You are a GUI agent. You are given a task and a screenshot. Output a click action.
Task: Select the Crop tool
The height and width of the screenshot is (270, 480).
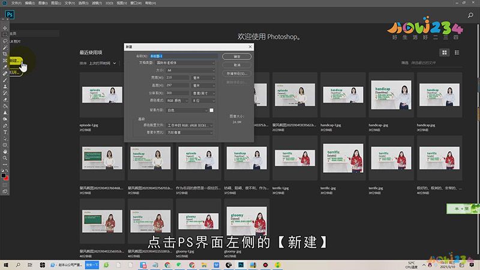point(5,54)
